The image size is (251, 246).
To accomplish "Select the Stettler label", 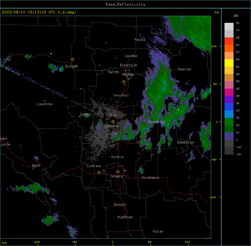I will [185, 69].
